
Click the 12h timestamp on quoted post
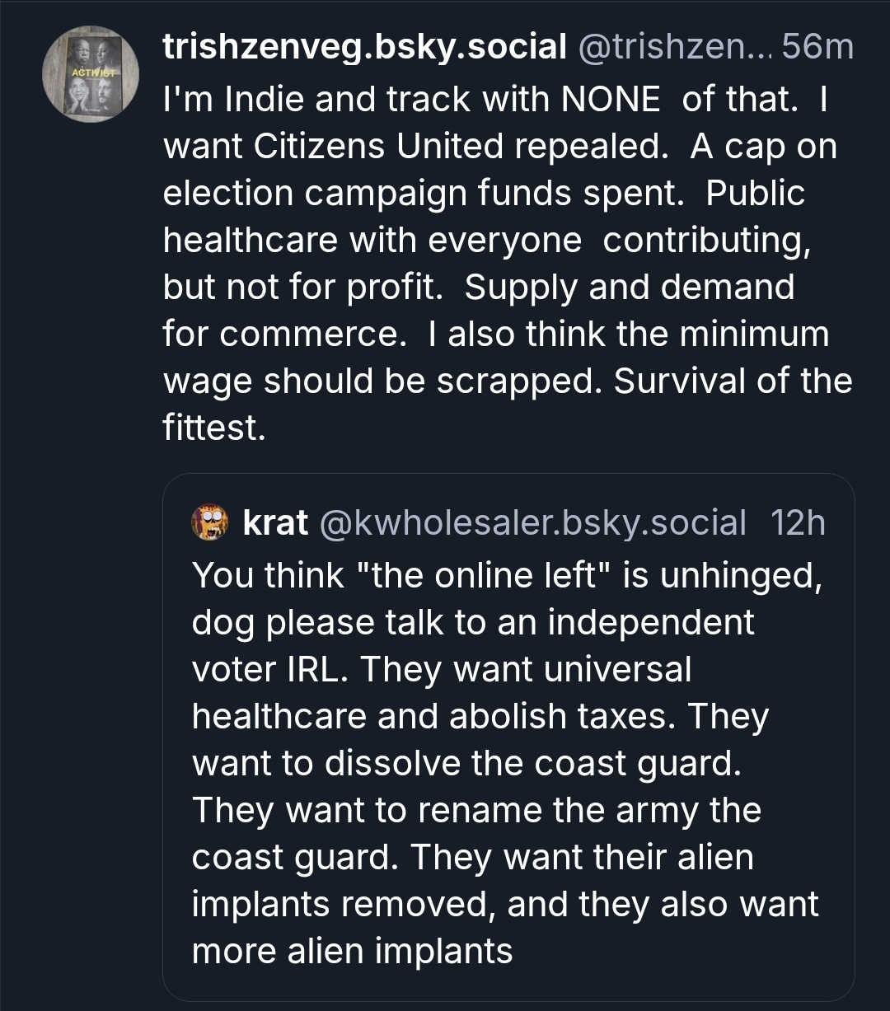[797, 522]
